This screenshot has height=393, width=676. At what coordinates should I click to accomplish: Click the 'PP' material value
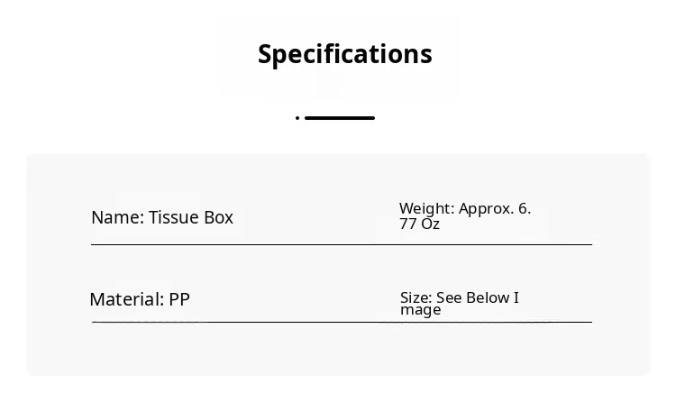[x=179, y=299]
